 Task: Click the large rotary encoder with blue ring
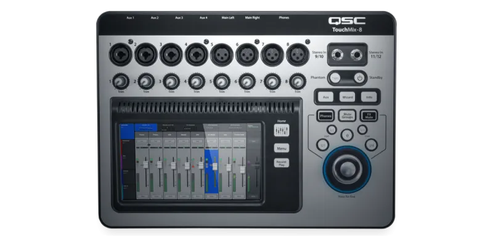tap(347, 169)
